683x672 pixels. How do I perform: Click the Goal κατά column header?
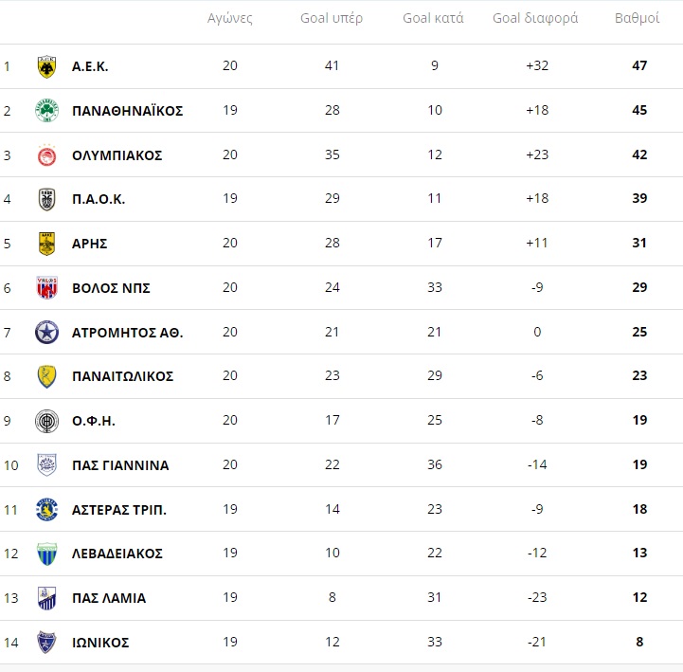433,18
